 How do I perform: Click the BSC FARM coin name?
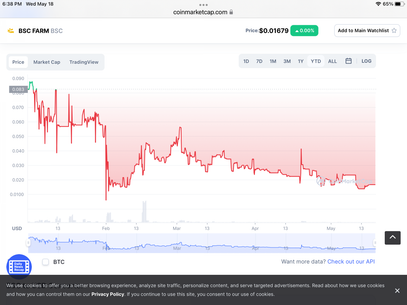(34, 31)
